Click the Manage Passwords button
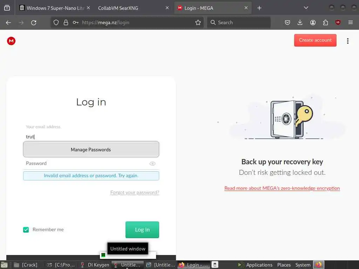 pyautogui.click(x=91, y=150)
